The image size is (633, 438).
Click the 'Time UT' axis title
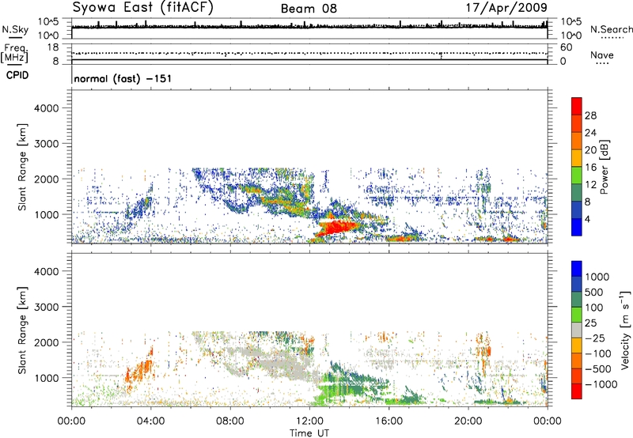click(309, 432)
